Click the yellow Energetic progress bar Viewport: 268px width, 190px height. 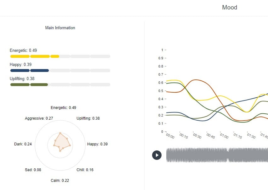[60, 57]
